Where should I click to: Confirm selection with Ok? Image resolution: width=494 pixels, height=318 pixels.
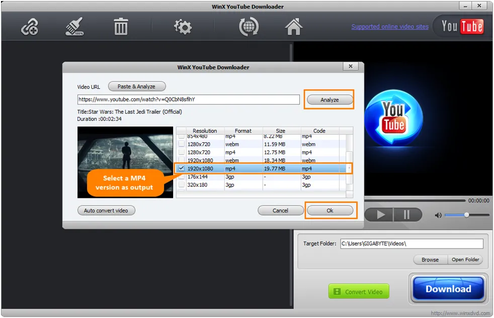[331, 210]
